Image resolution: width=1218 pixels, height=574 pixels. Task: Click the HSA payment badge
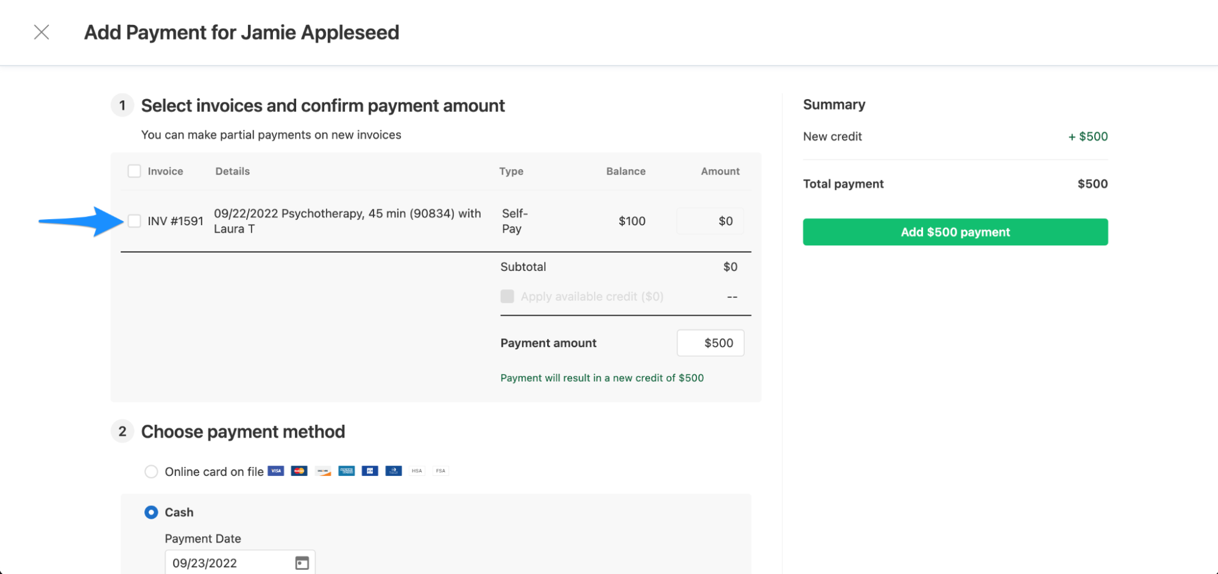coord(417,471)
